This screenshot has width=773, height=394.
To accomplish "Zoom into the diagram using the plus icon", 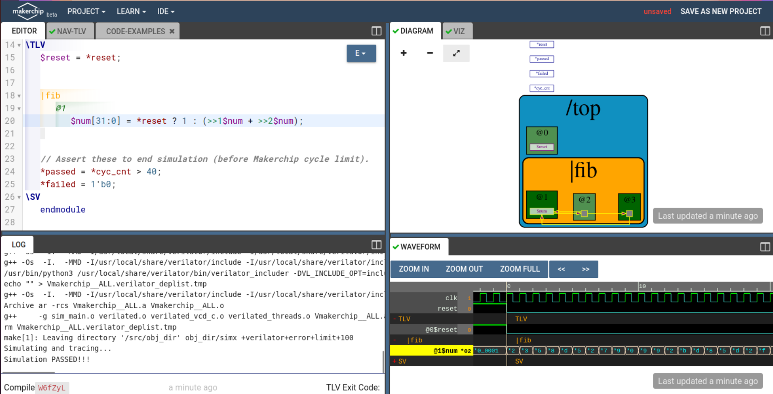I will point(403,53).
